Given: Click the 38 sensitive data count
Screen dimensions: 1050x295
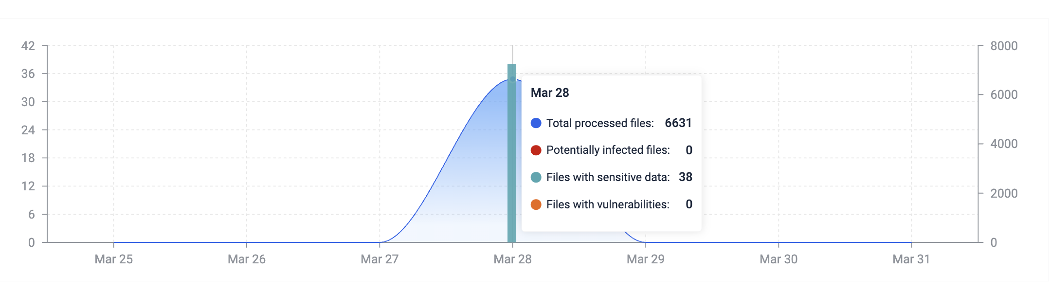Looking at the screenshot, I should click(686, 177).
